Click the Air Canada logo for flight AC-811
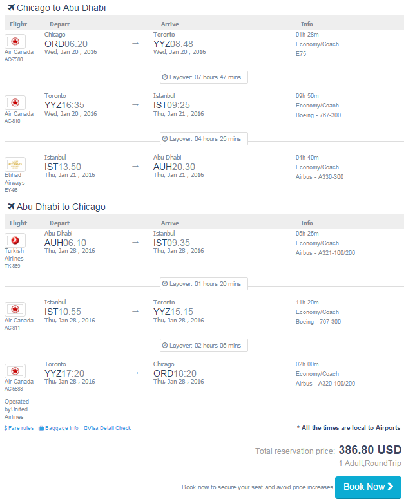This screenshot has height=504, width=406. click(x=15, y=309)
